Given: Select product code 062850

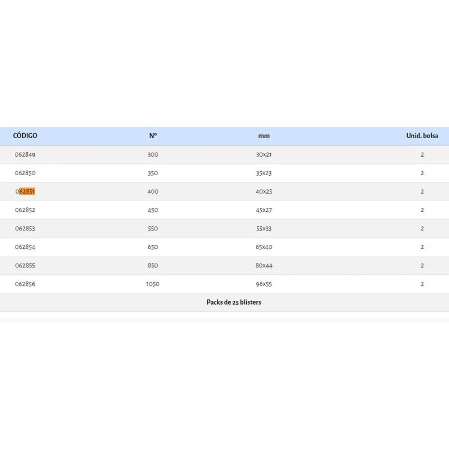Looking at the screenshot, I should coord(25,173).
